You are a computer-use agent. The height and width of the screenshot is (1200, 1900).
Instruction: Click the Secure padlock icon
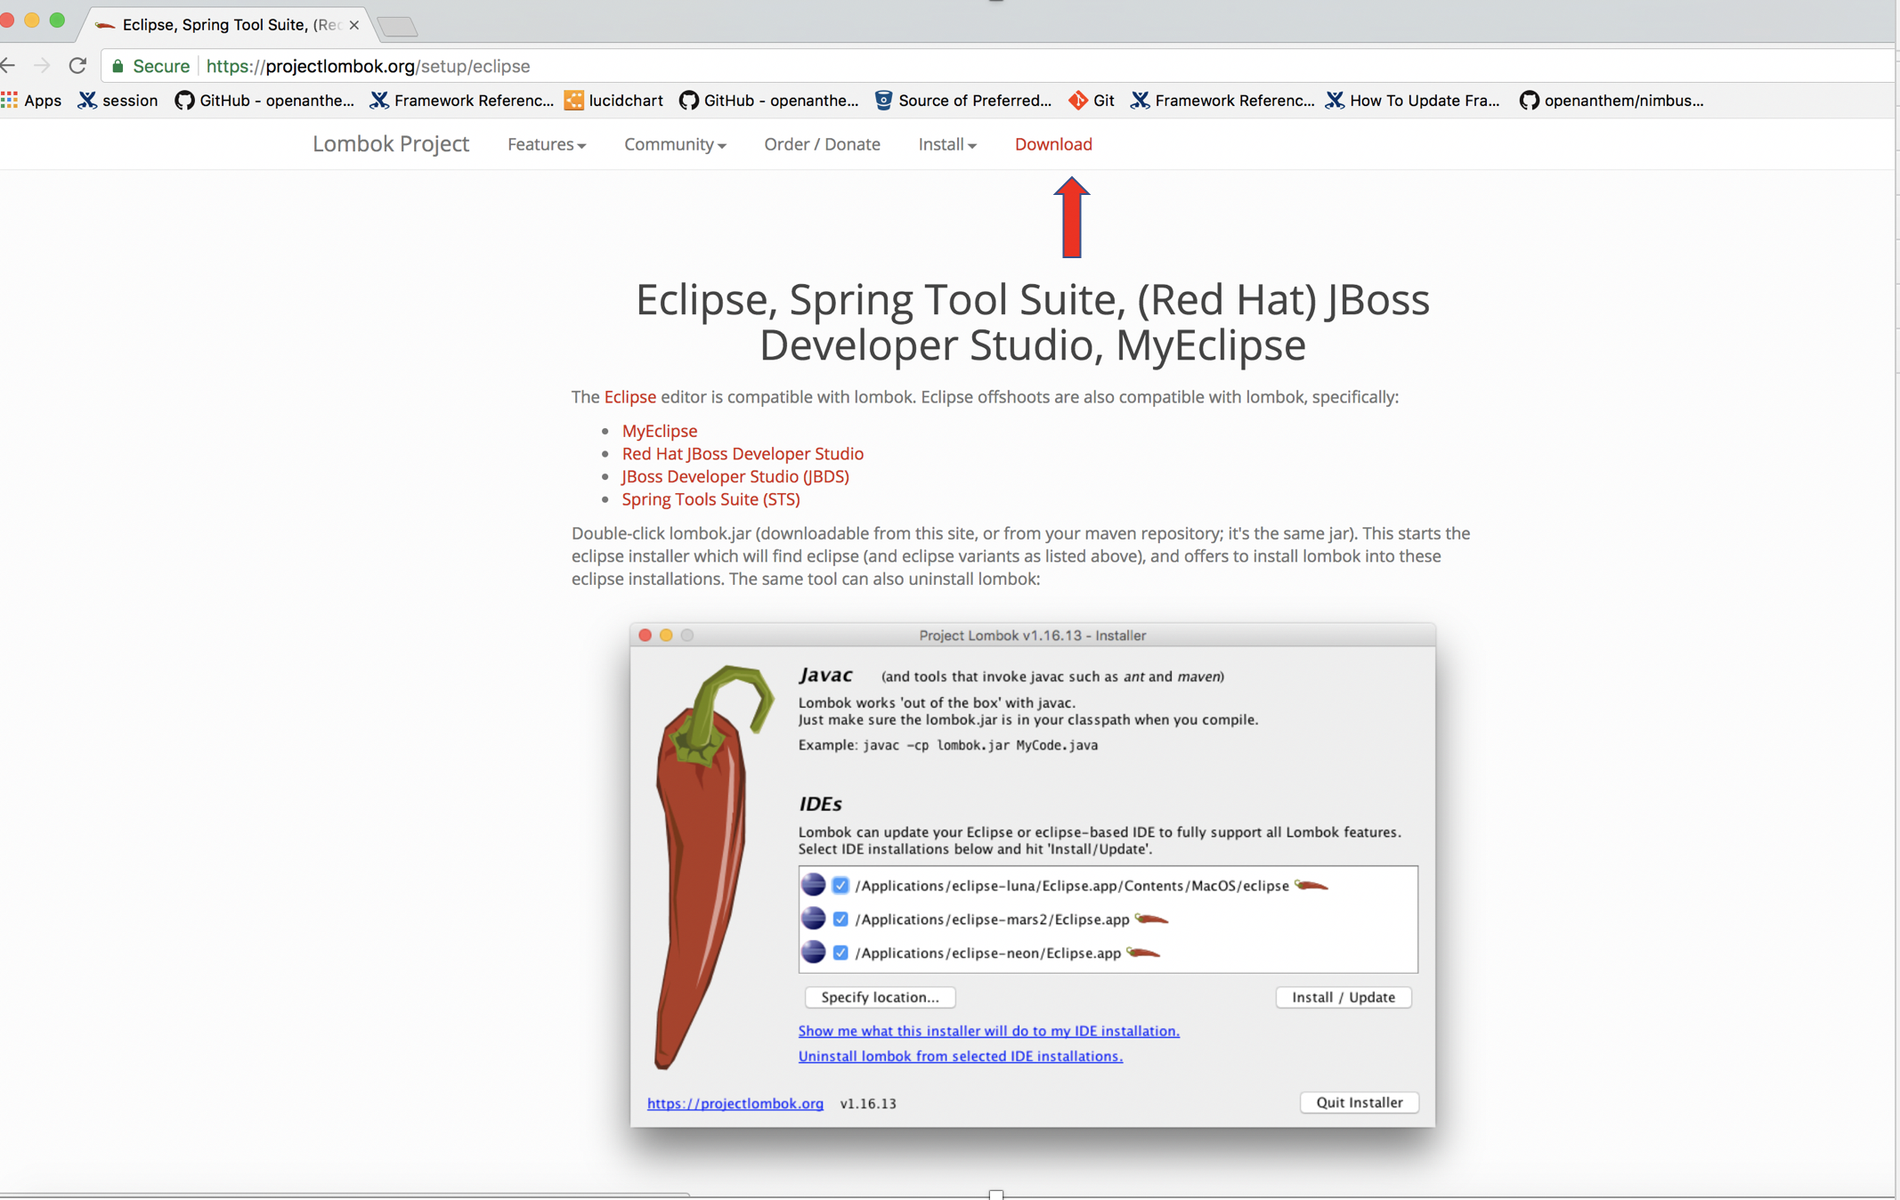[x=118, y=66]
